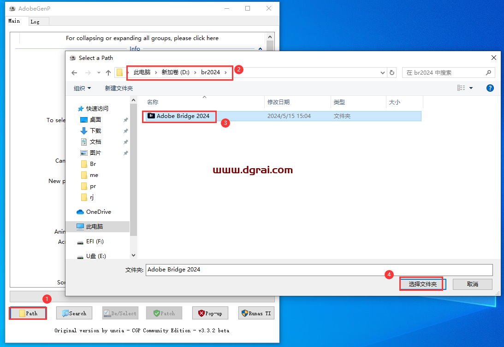Open the dialog help question mark icon
Viewport: 504px width, 347px height.
click(490, 88)
